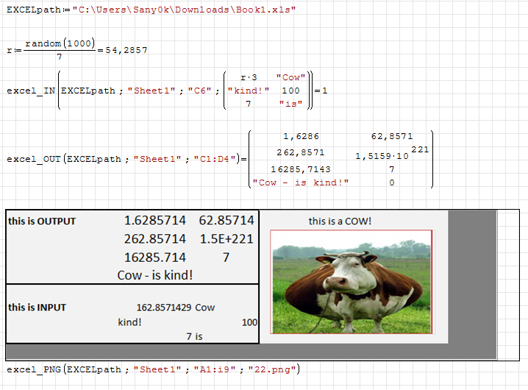
Task: Click the "Cow" matrix element in excel_IN
Action: tap(290, 77)
